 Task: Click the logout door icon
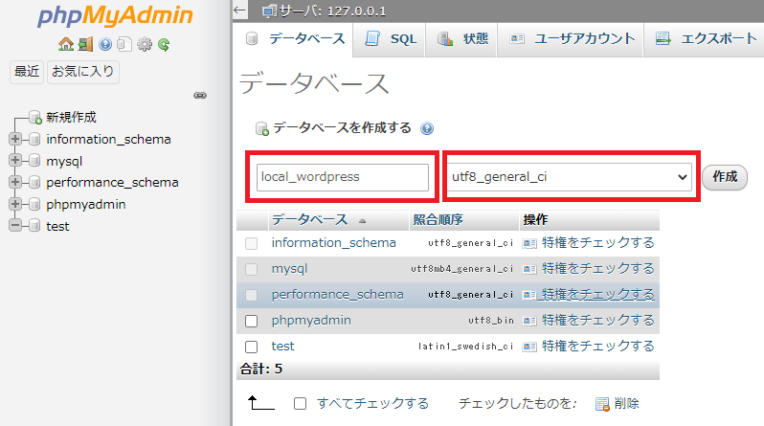pos(85,44)
